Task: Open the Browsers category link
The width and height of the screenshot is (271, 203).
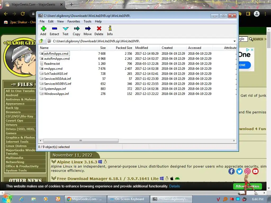Action: point(13,112)
